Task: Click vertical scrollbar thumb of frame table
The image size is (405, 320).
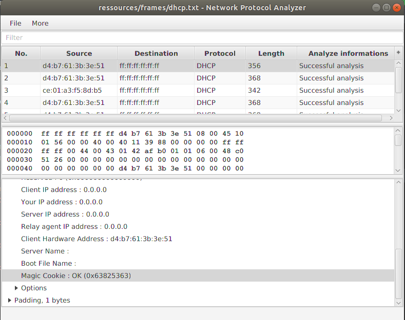Action: (x=398, y=80)
